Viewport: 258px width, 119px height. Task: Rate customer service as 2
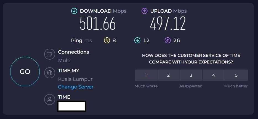pos(168,75)
